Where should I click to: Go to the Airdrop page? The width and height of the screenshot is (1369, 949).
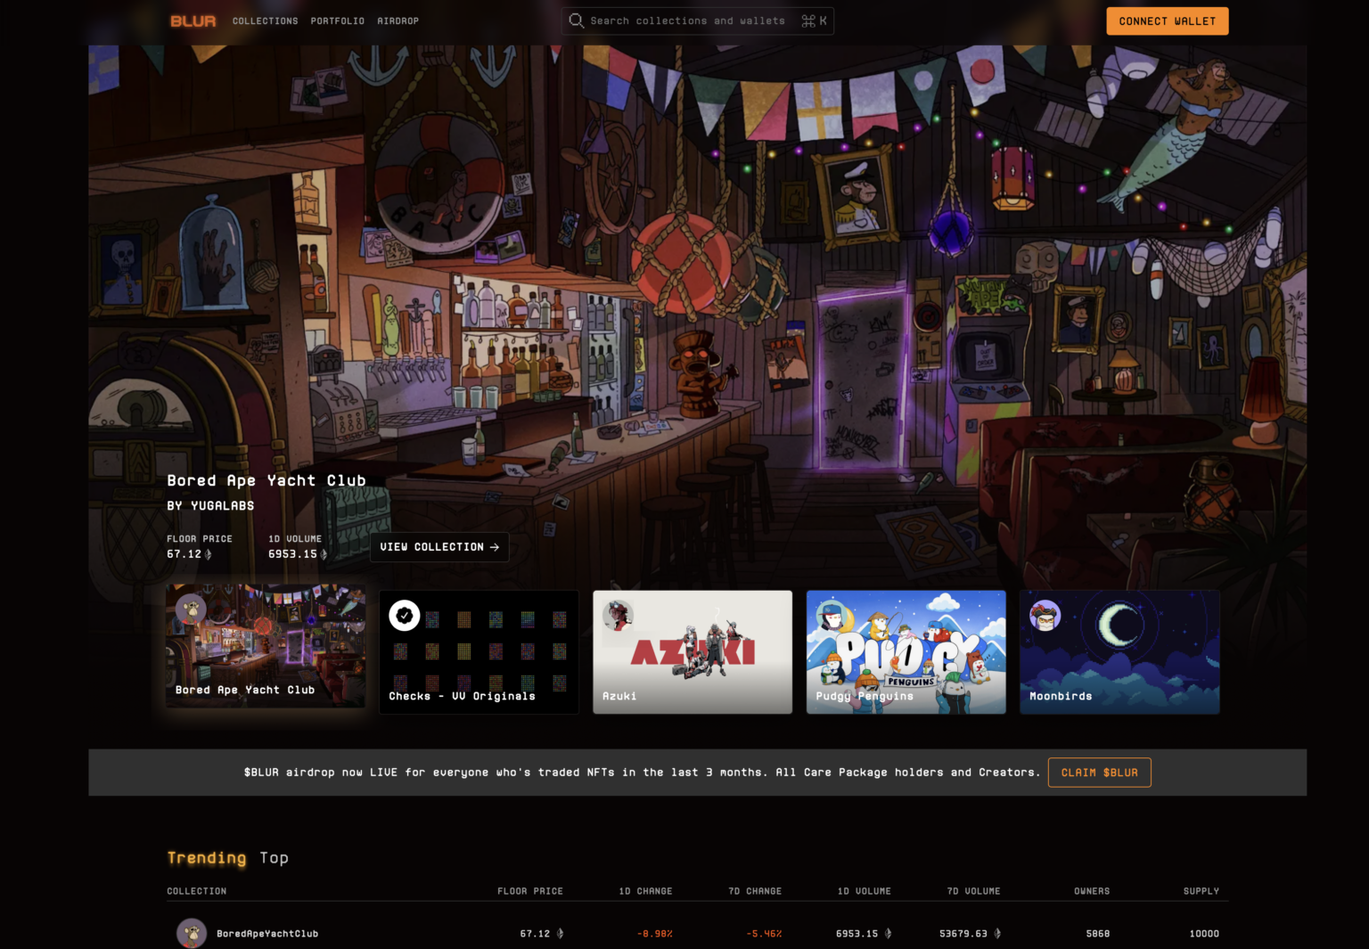pos(398,21)
